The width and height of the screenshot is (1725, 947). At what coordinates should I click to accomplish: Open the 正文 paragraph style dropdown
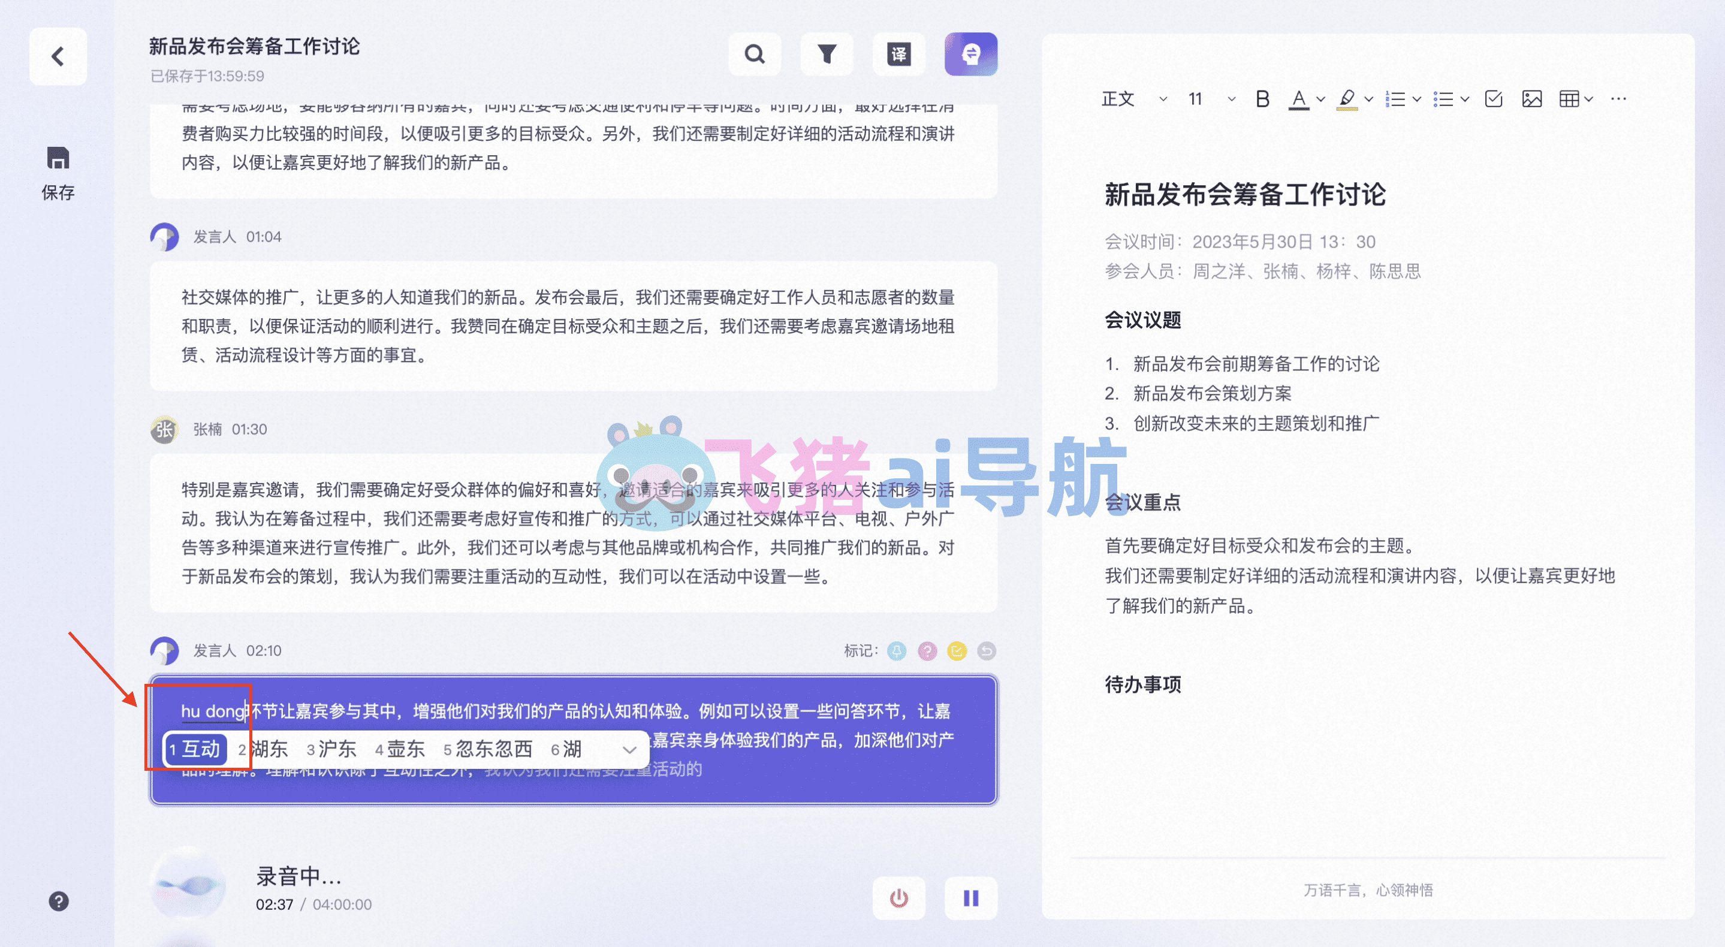[x=1135, y=99]
